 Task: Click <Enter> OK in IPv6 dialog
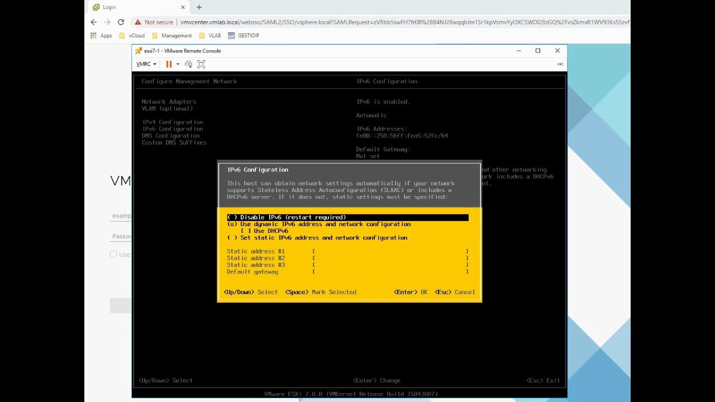click(411, 292)
